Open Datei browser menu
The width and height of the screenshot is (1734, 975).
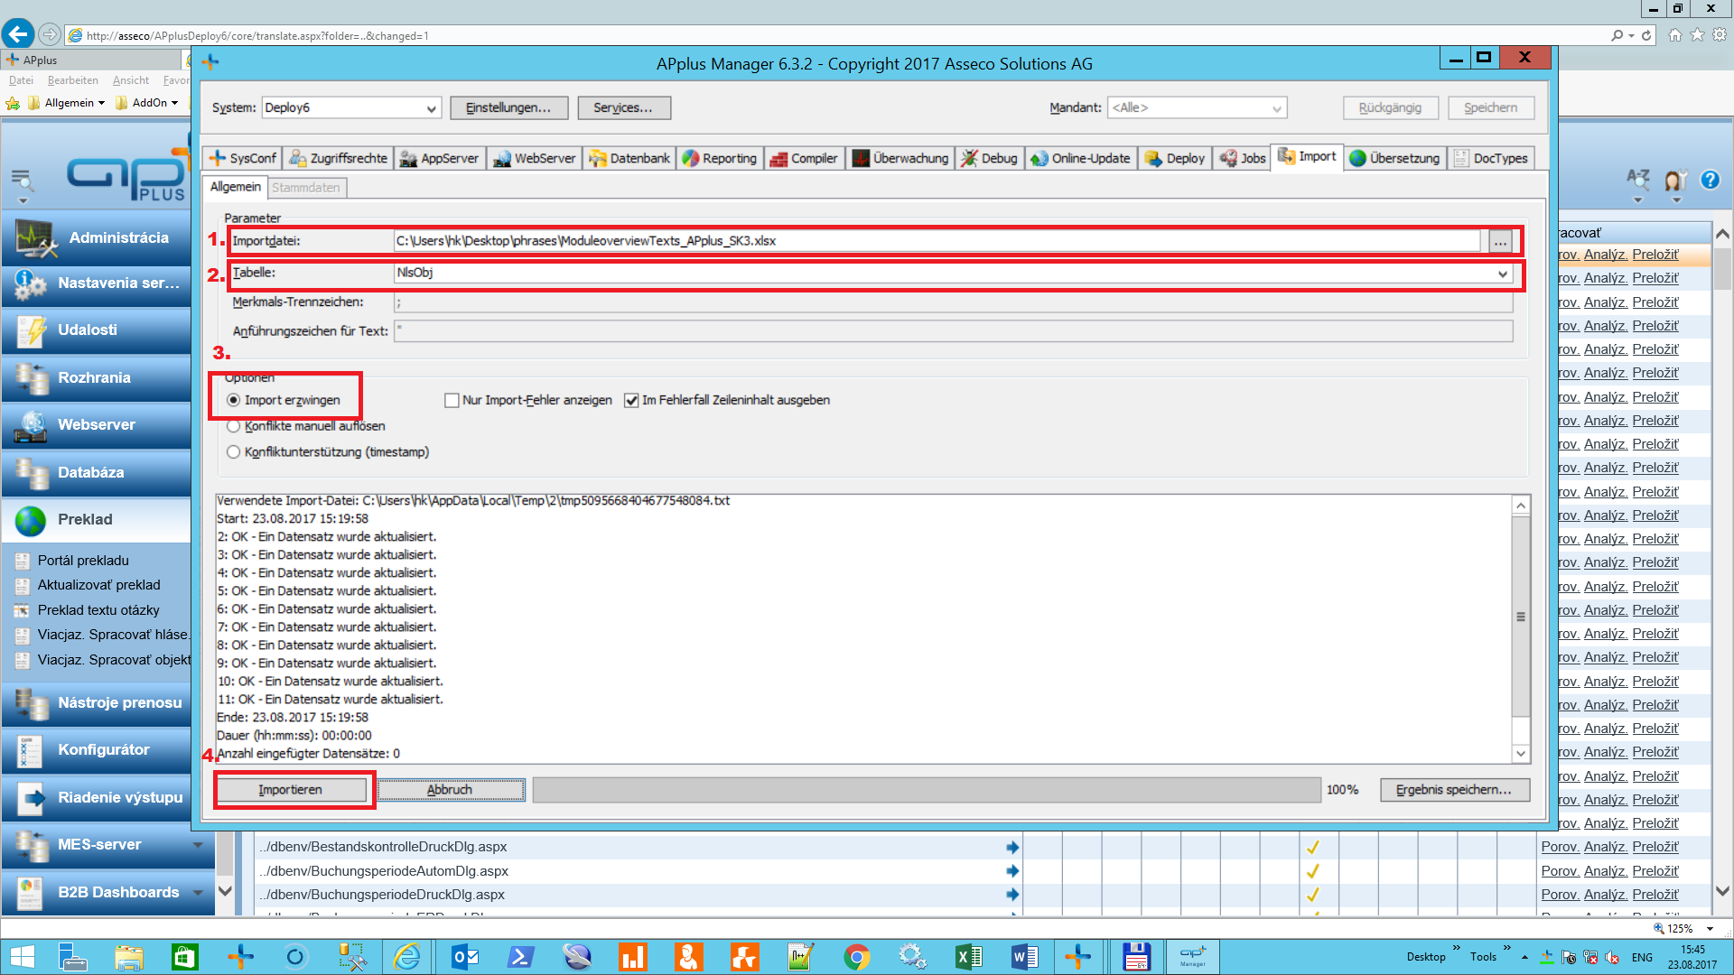21,80
